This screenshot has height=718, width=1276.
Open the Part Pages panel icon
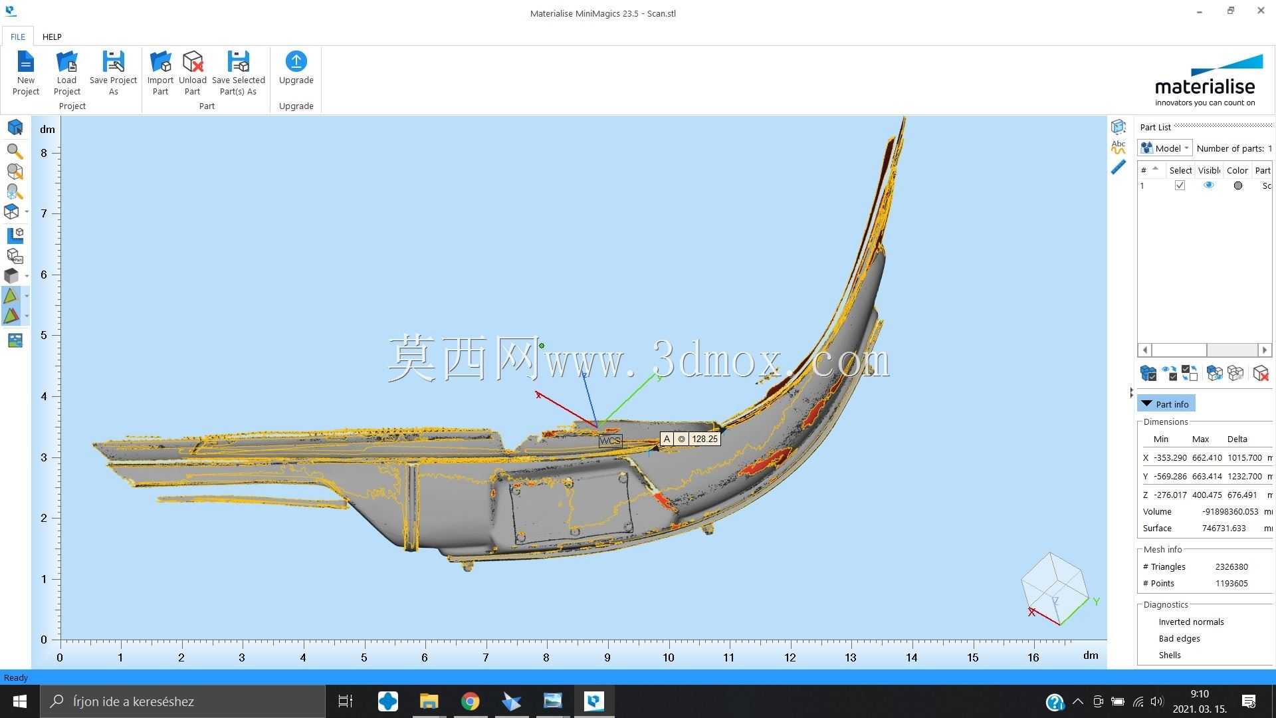pyautogui.click(x=1118, y=126)
